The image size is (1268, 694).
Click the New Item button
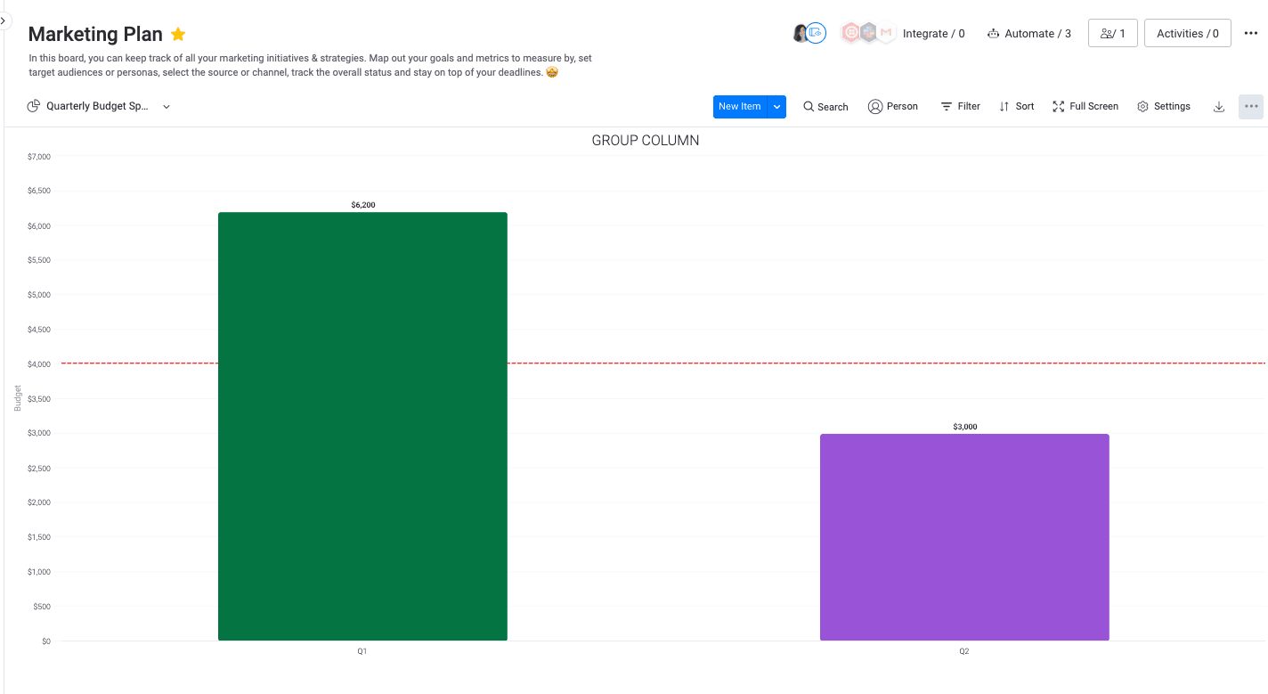point(740,106)
